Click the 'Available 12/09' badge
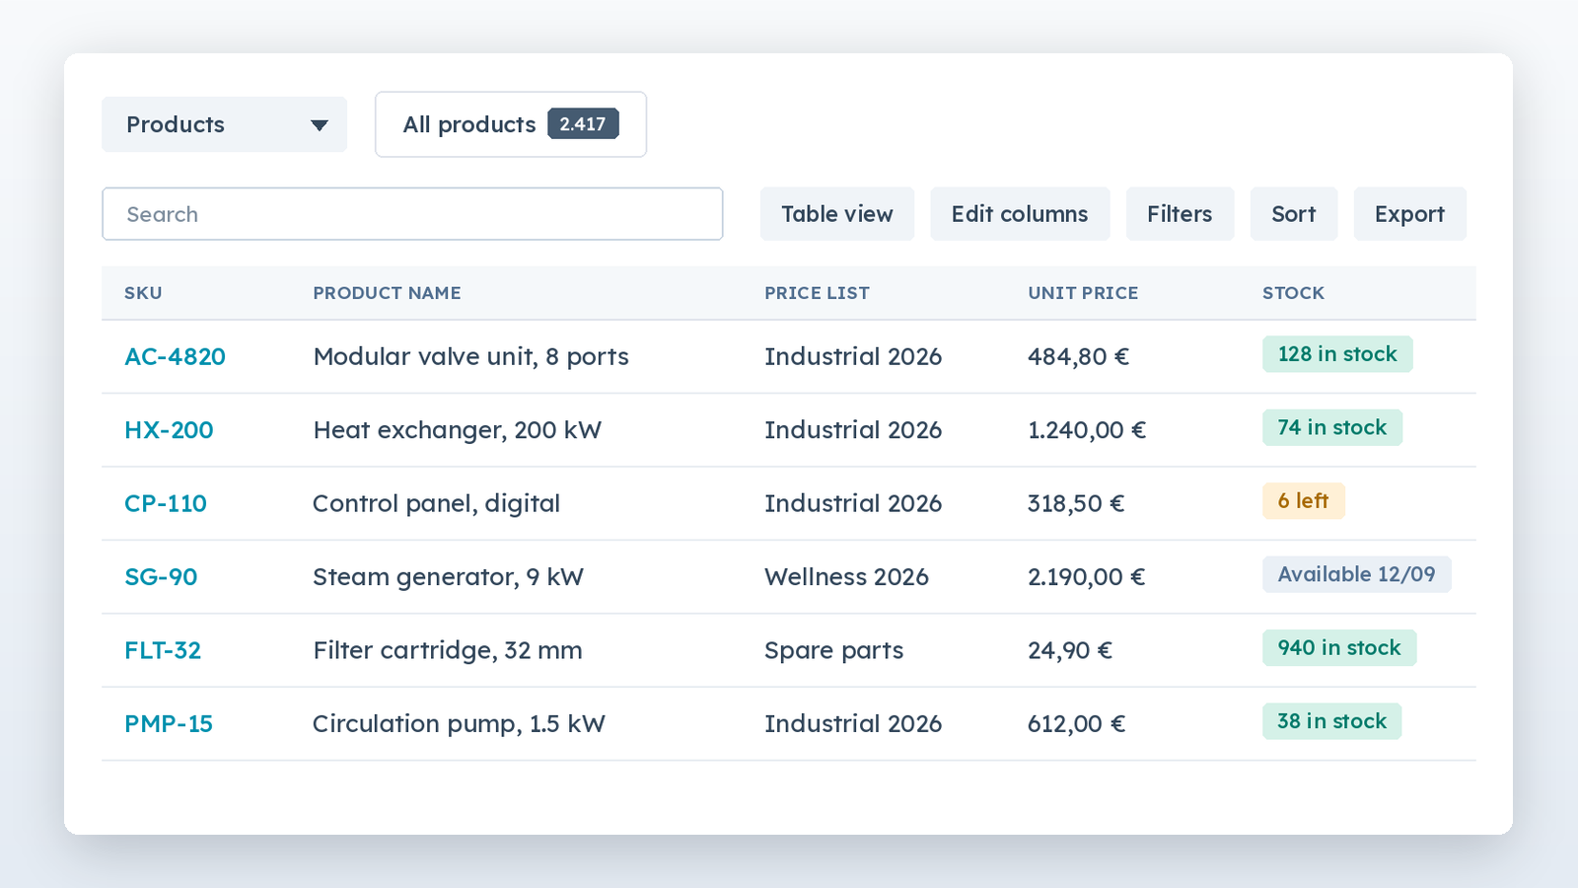The width and height of the screenshot is (1578, 888). tap(1357, 574)
